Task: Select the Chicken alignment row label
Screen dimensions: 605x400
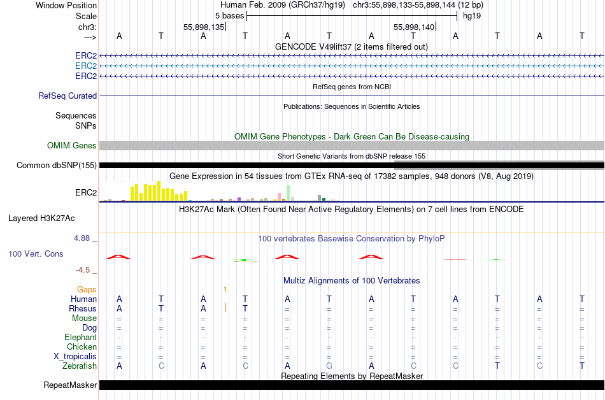Action: 82,346
